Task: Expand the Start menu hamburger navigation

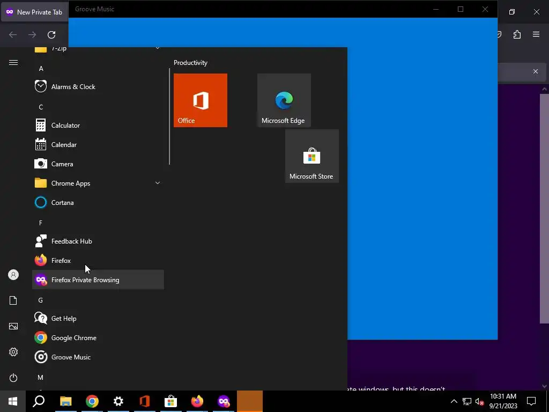Action: coord(13,62)
